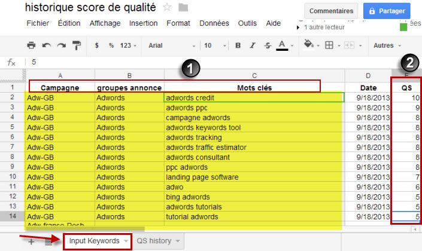Click the Undo arrow icon
The image size is (422, 251).
tap(47, 45)
